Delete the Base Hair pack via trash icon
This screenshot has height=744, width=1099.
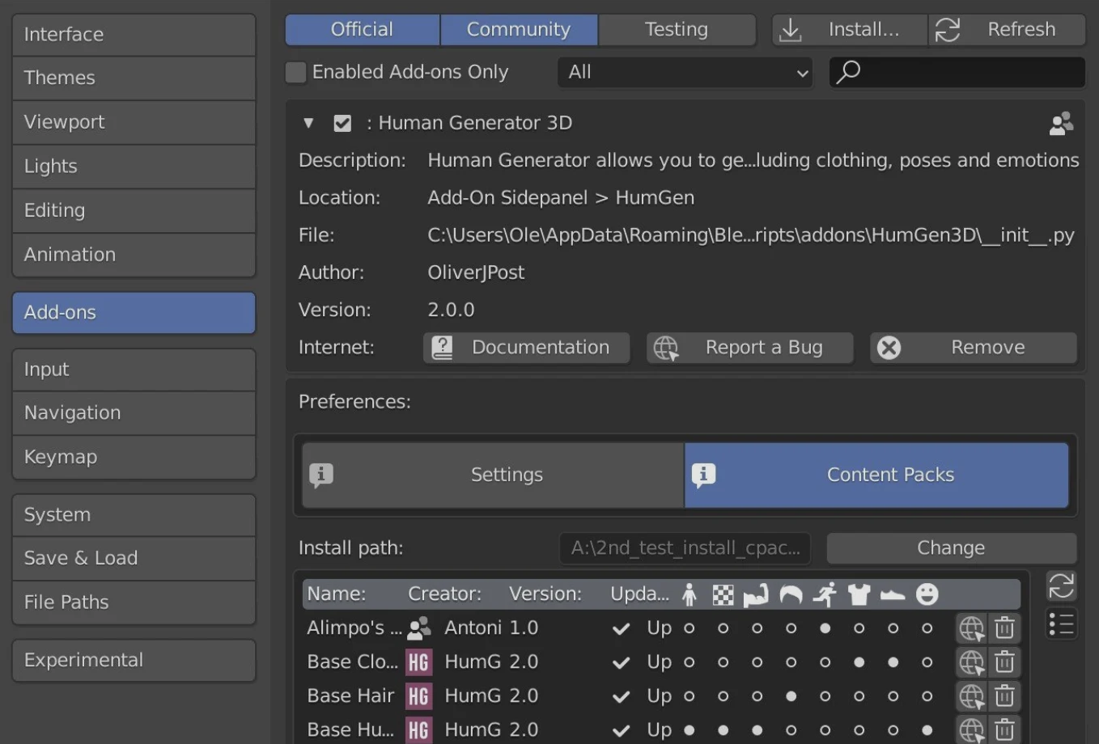tap(1004, 696)
